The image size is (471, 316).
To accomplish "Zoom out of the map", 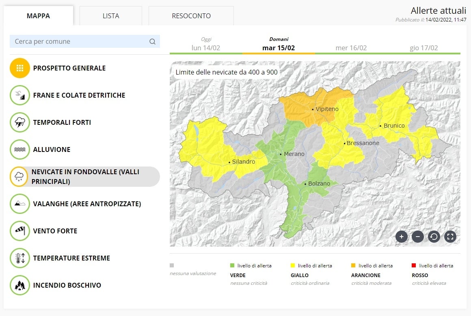I will (x=417, y=237).
